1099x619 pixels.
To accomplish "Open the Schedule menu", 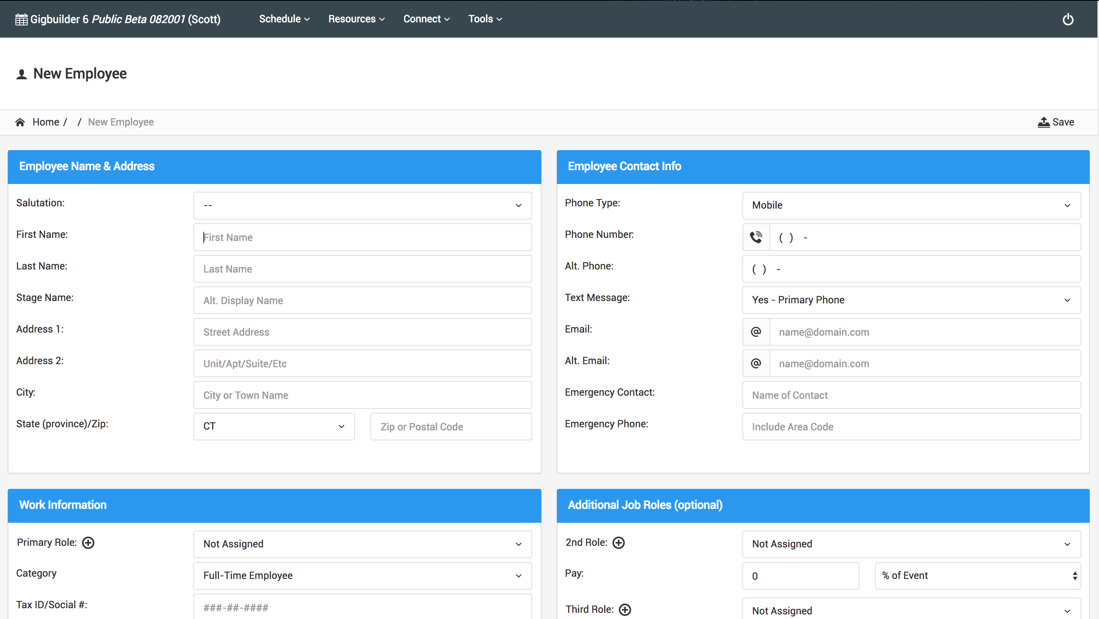I will pos(284,19).
